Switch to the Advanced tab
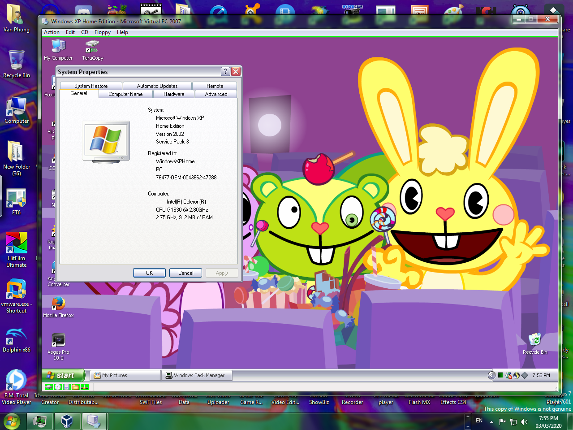Screen dimensions: 573x430 [216, 94]
